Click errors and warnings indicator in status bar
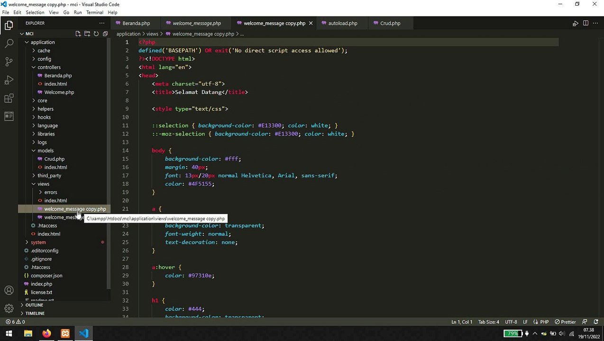This screenshot has height=341, width=604. [15, 322]
